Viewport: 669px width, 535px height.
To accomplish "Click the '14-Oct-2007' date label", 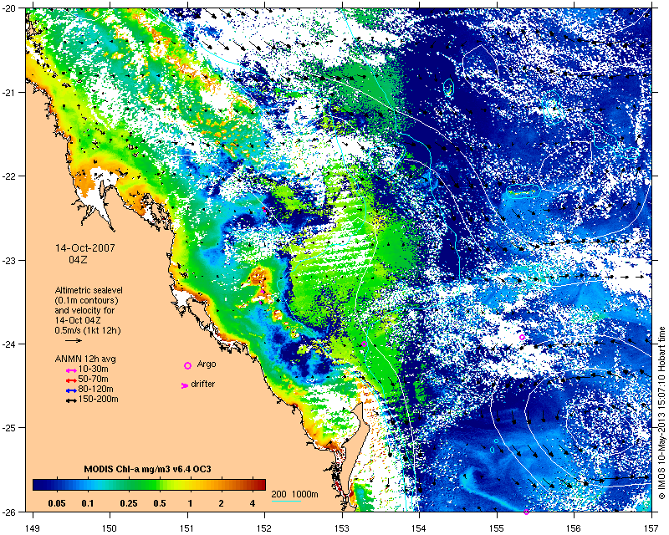I will (85, 248).
